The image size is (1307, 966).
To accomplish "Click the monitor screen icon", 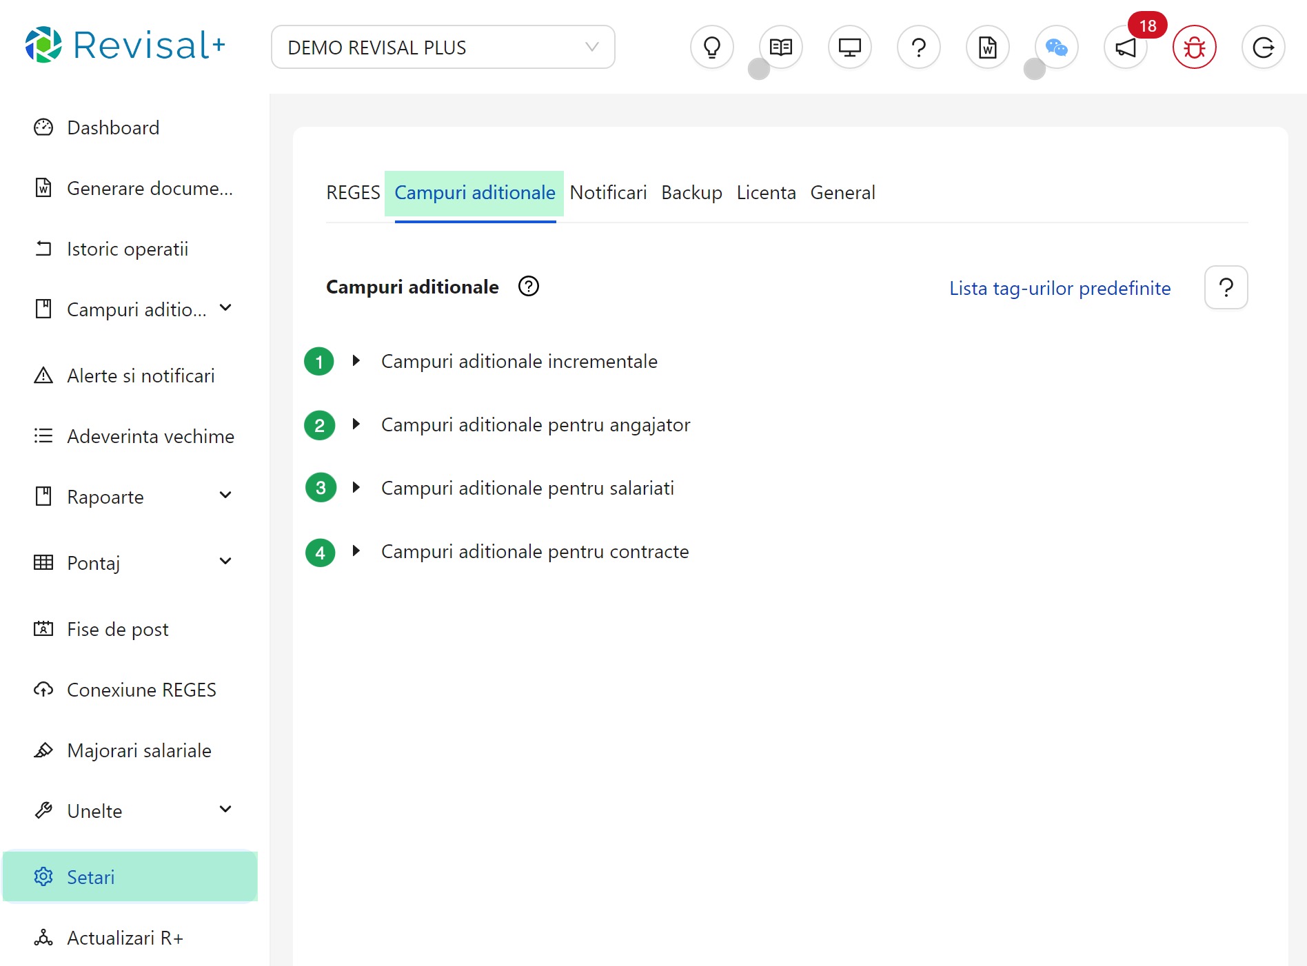I will tap(849, 48).
